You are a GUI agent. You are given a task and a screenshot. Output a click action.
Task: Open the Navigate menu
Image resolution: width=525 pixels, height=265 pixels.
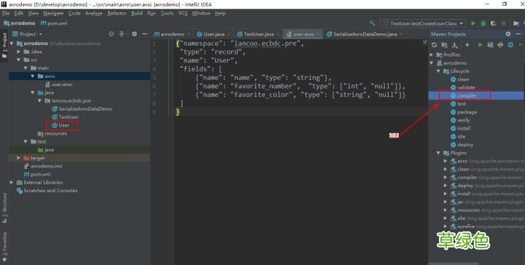(x=53, y=13)
